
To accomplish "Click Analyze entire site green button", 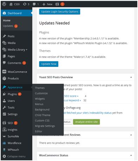I will [x=86, y=122].
